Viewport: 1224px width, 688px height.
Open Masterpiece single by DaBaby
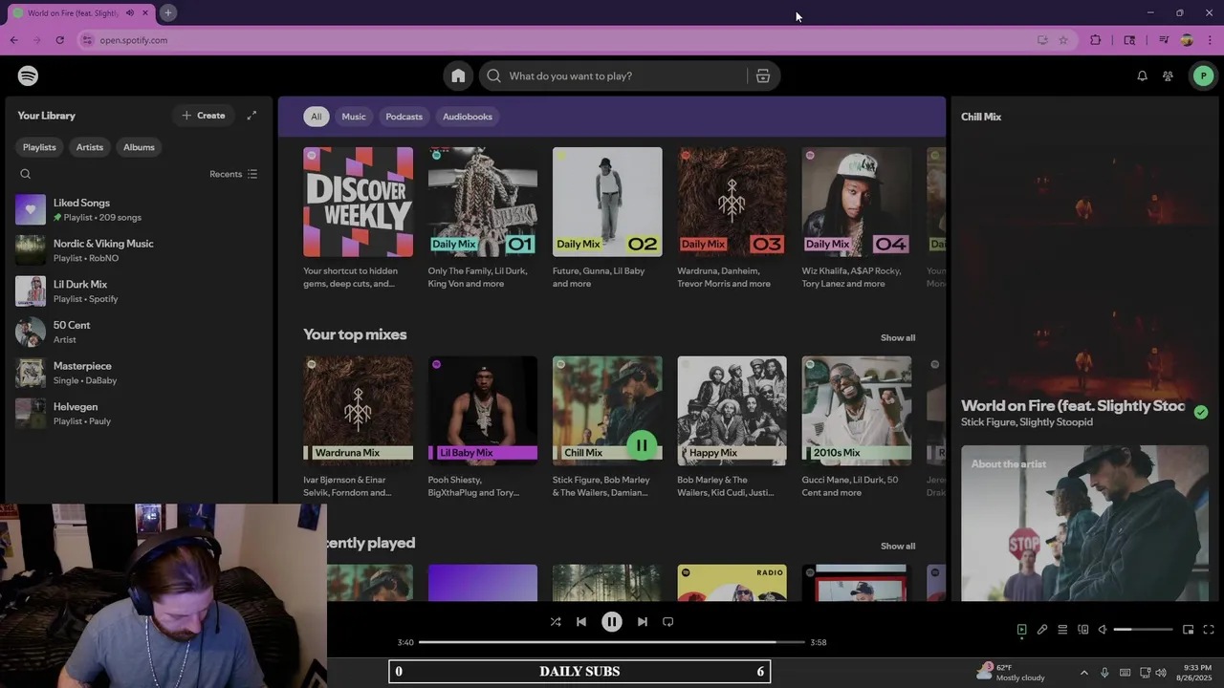pos(138,373)
